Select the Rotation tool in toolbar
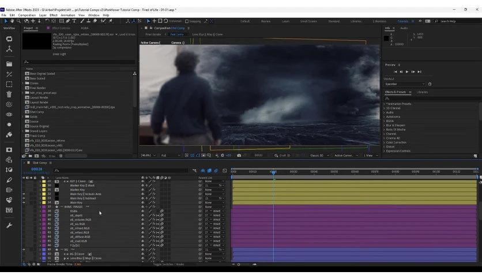This screenshot has height=279, width=482. tap(47, 21)
